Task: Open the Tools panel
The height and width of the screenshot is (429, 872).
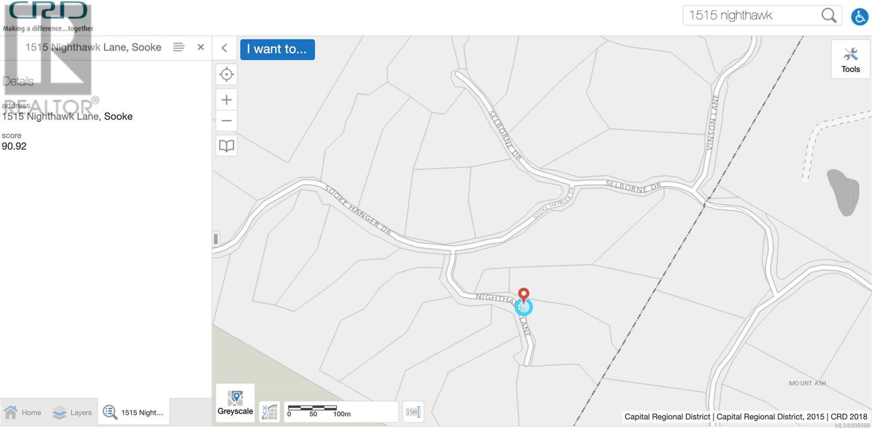Action: [x=850, y=59]
